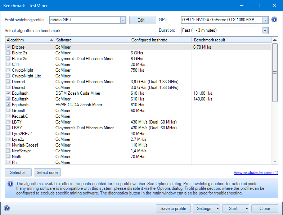The image size is (283, 215).
Task: Click the scrollbar down arrow
Action: pos(275,162)
